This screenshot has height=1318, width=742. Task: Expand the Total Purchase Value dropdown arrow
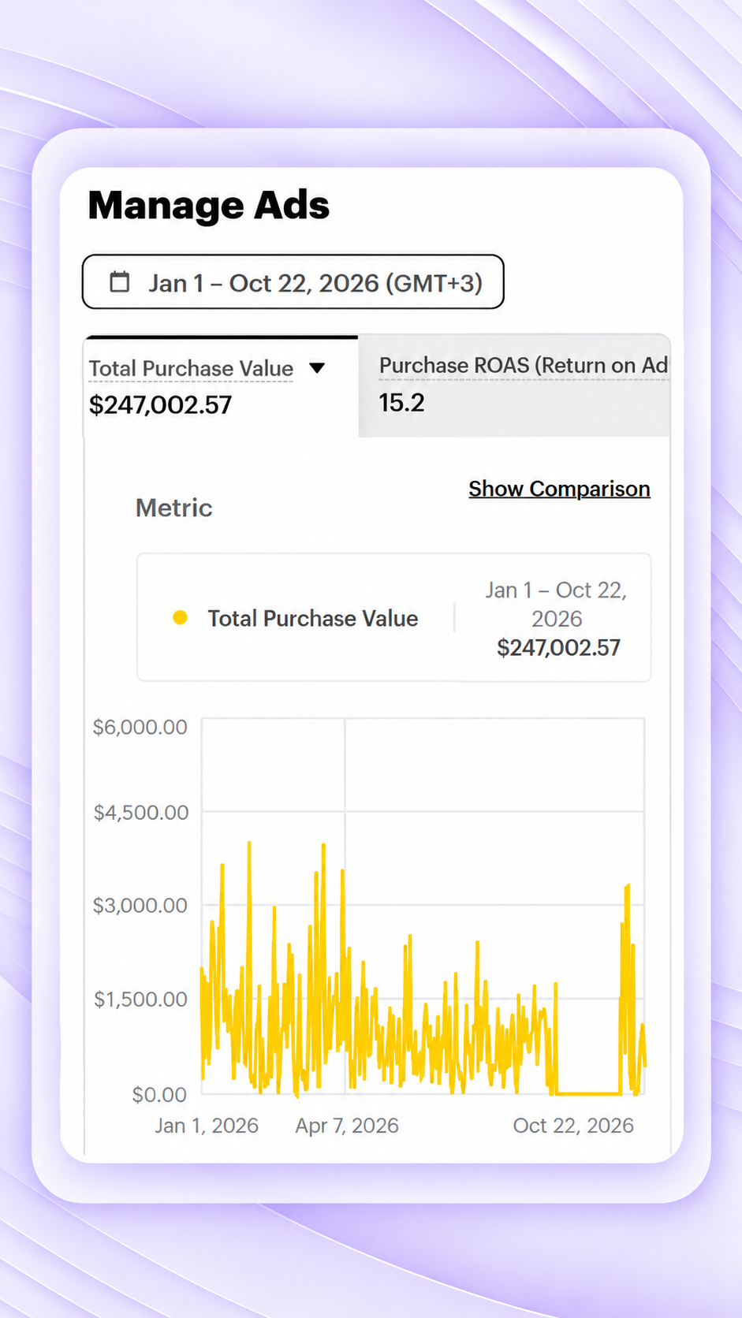pyautogui.click(x=317, y=368)
